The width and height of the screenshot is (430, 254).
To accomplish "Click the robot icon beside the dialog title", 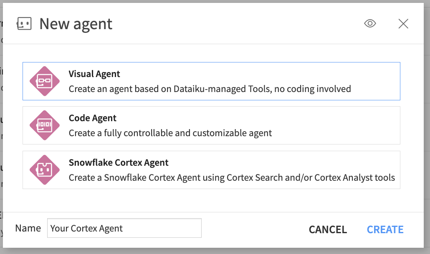I will [x=23, y=24].
